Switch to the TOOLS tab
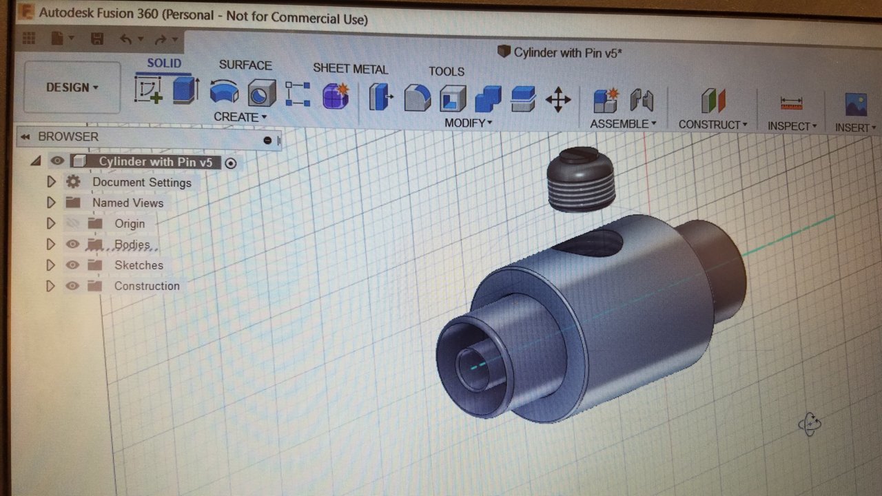Screen dimensions: 882x496 [x=447, y=72]
